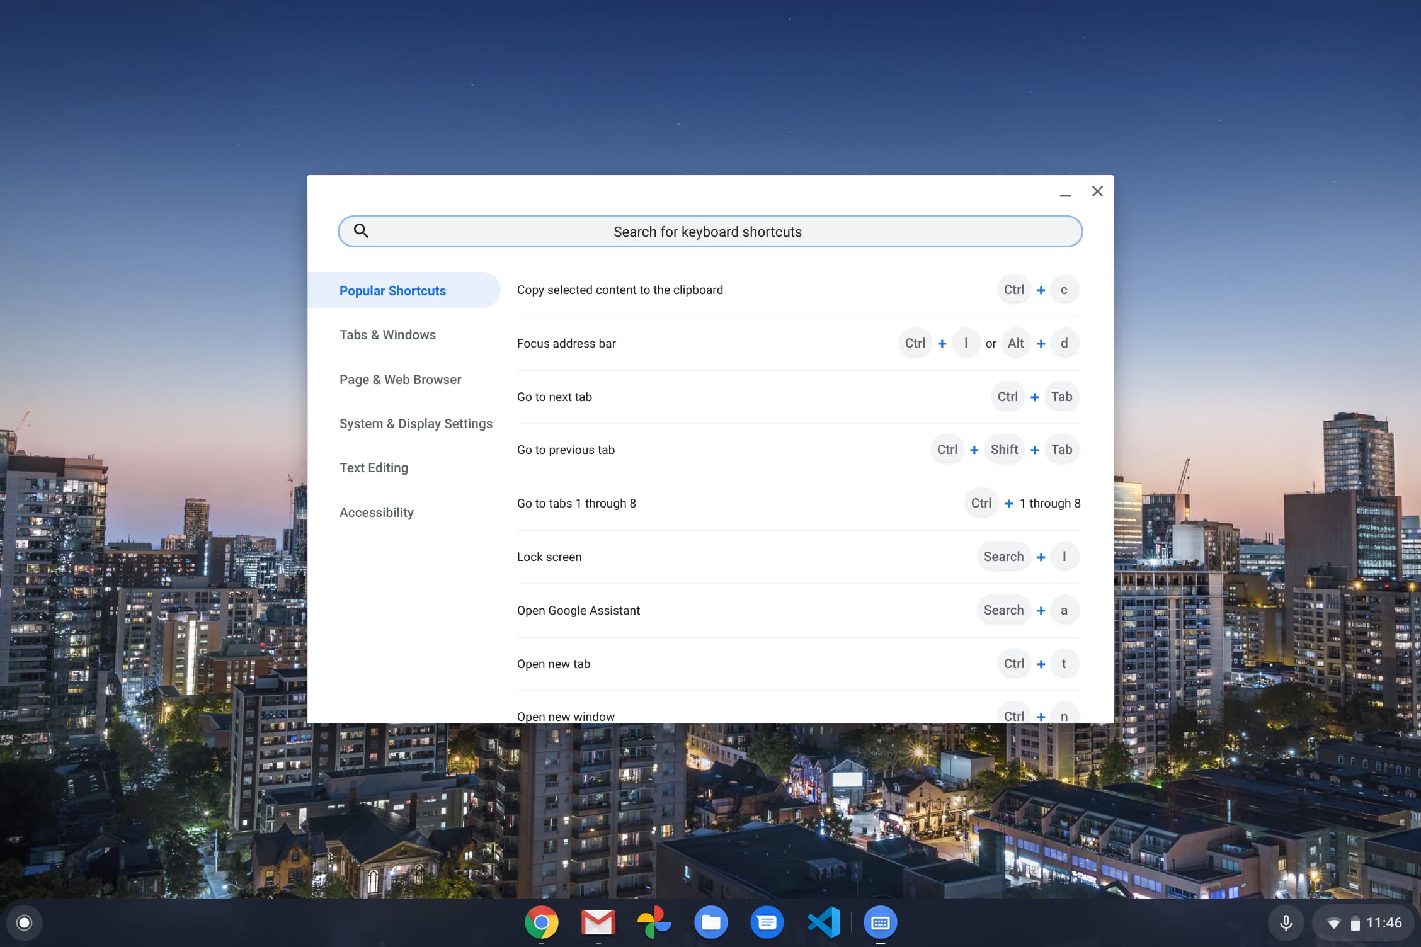Focus the Search for keyboard shortcuts field
This screenshot has height=947, width=1421.
(710, 232)
